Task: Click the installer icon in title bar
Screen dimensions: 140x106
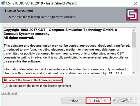Action: [3, 3]
